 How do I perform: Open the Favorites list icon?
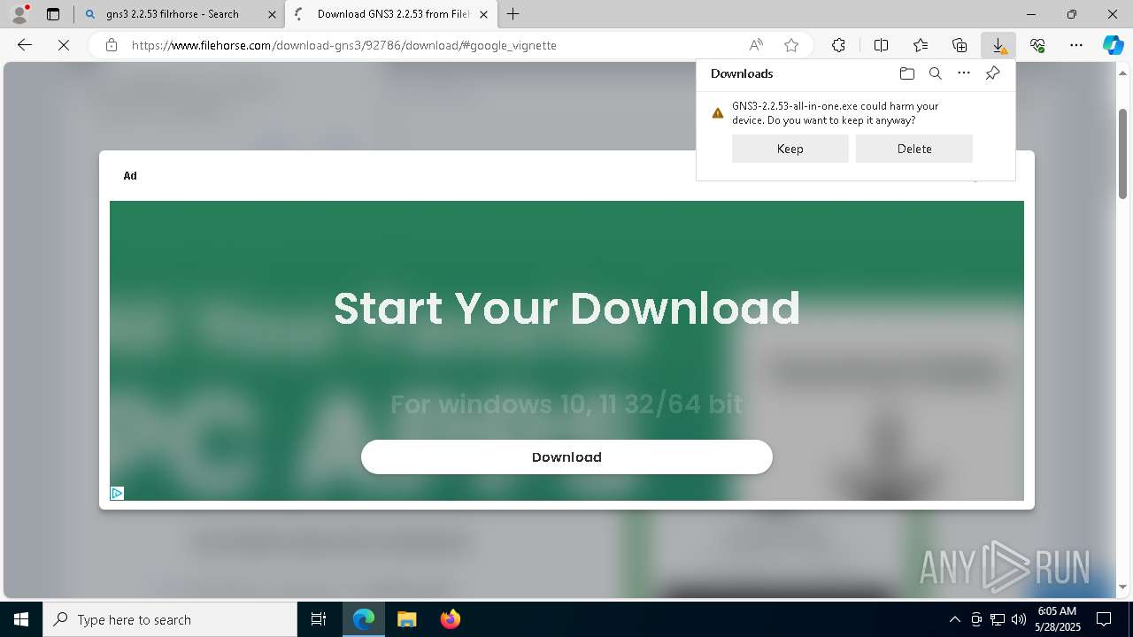coord(921,45)
